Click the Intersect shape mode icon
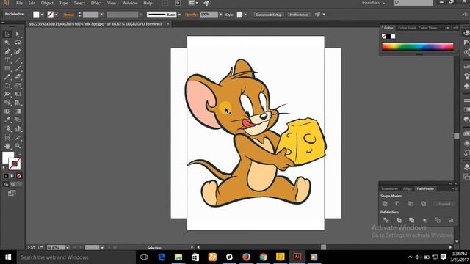Screen dimensions: 470x264 click(411, 204)
